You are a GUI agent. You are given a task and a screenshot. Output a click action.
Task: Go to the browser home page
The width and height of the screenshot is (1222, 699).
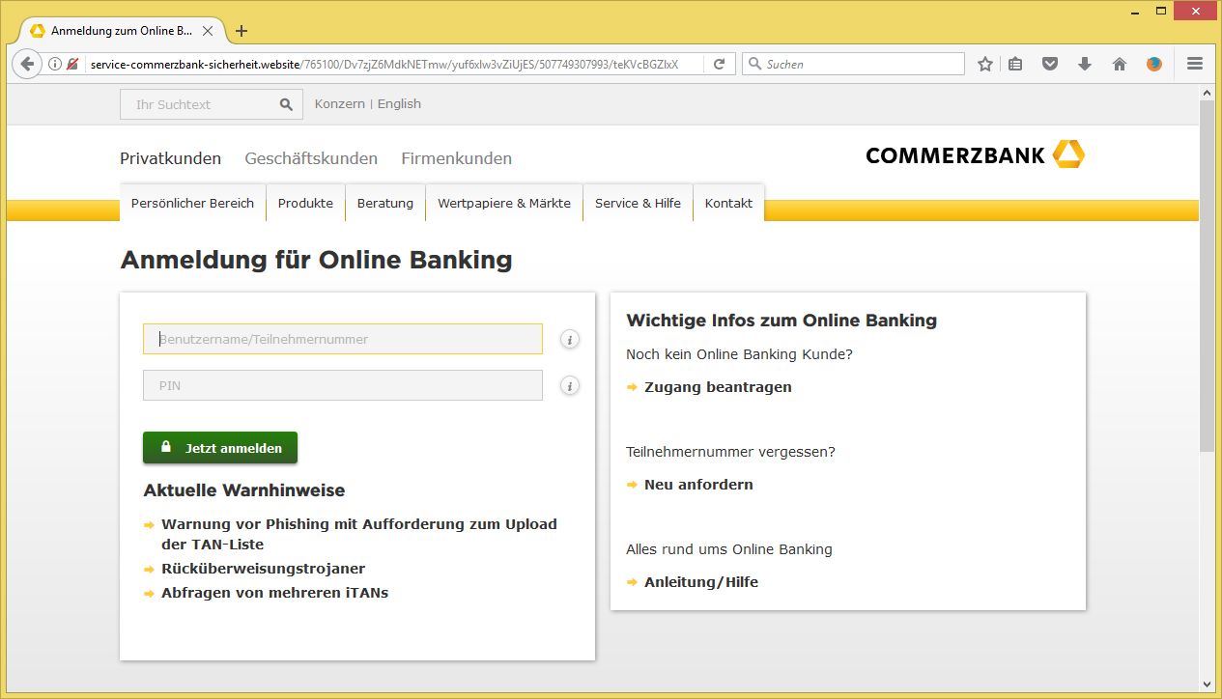(x=1120, y=63)
